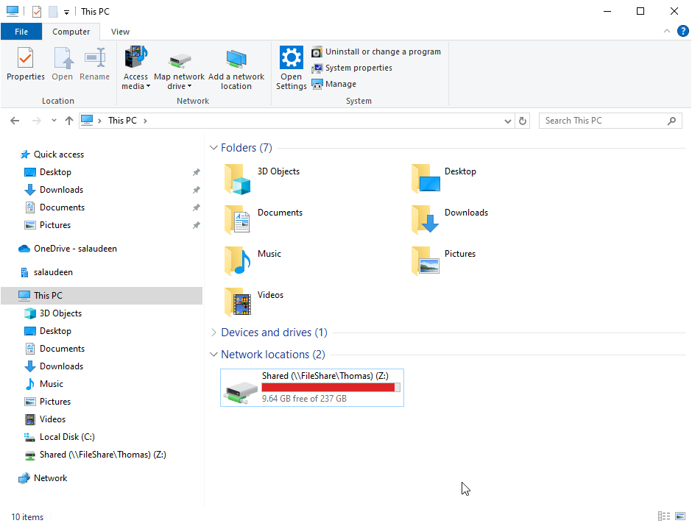Click the title bar Properties checkmark icon
This screenshot has width=692, height=526.
click(x=37, y=12)
